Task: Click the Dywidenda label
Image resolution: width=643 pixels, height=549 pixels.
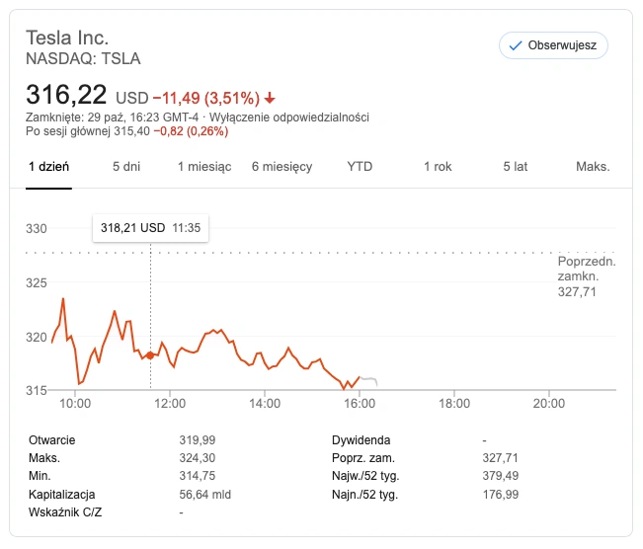Action: [x=362, y=440]
